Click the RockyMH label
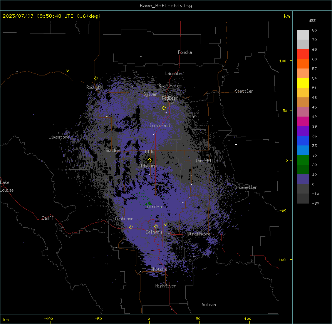Image resolution: width=332 pixels, height=324 pixels. pos(94,87)
